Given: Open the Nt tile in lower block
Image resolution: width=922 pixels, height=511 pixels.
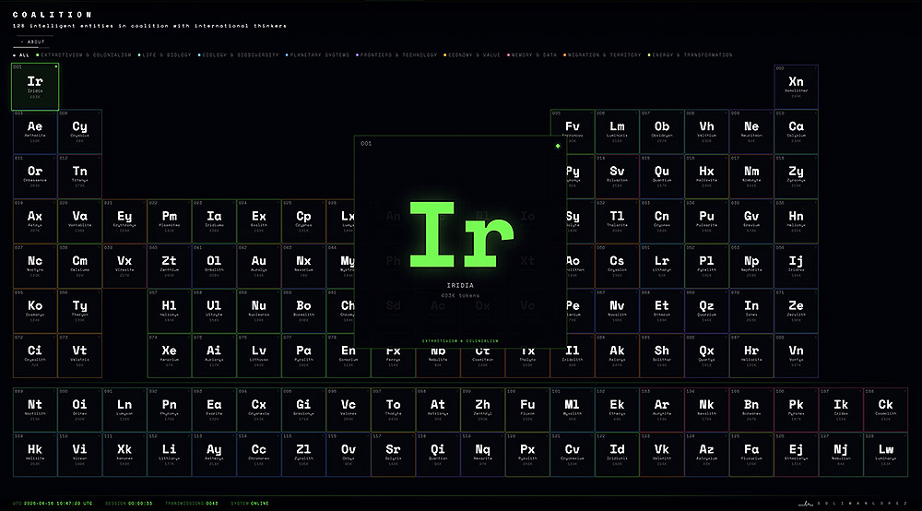Looking at the screenshot, I should [x=35, y=409].
